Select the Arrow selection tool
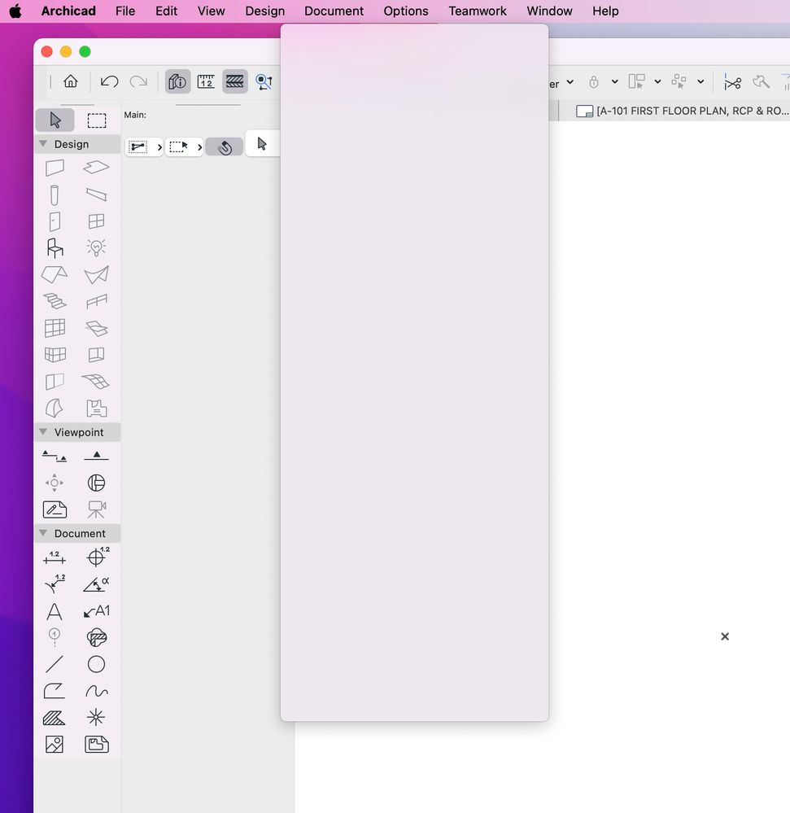This screenshot has height=813, width=790. (x=55, y=120)
